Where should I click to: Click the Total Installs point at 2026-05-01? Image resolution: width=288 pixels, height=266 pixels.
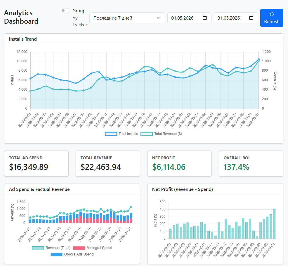(30, 79)
